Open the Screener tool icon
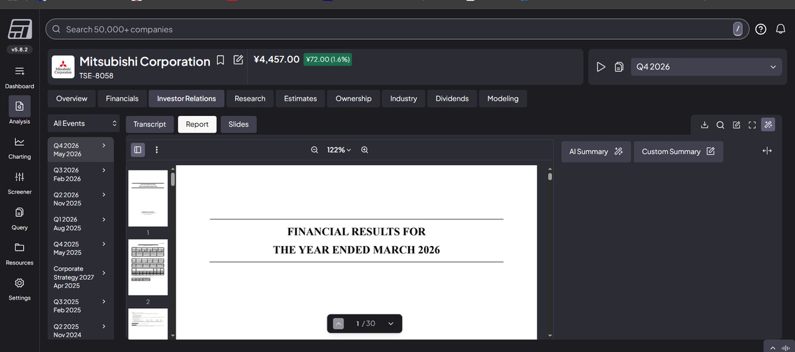This screenshot has height=352, width=795. (x=19, y=177)
